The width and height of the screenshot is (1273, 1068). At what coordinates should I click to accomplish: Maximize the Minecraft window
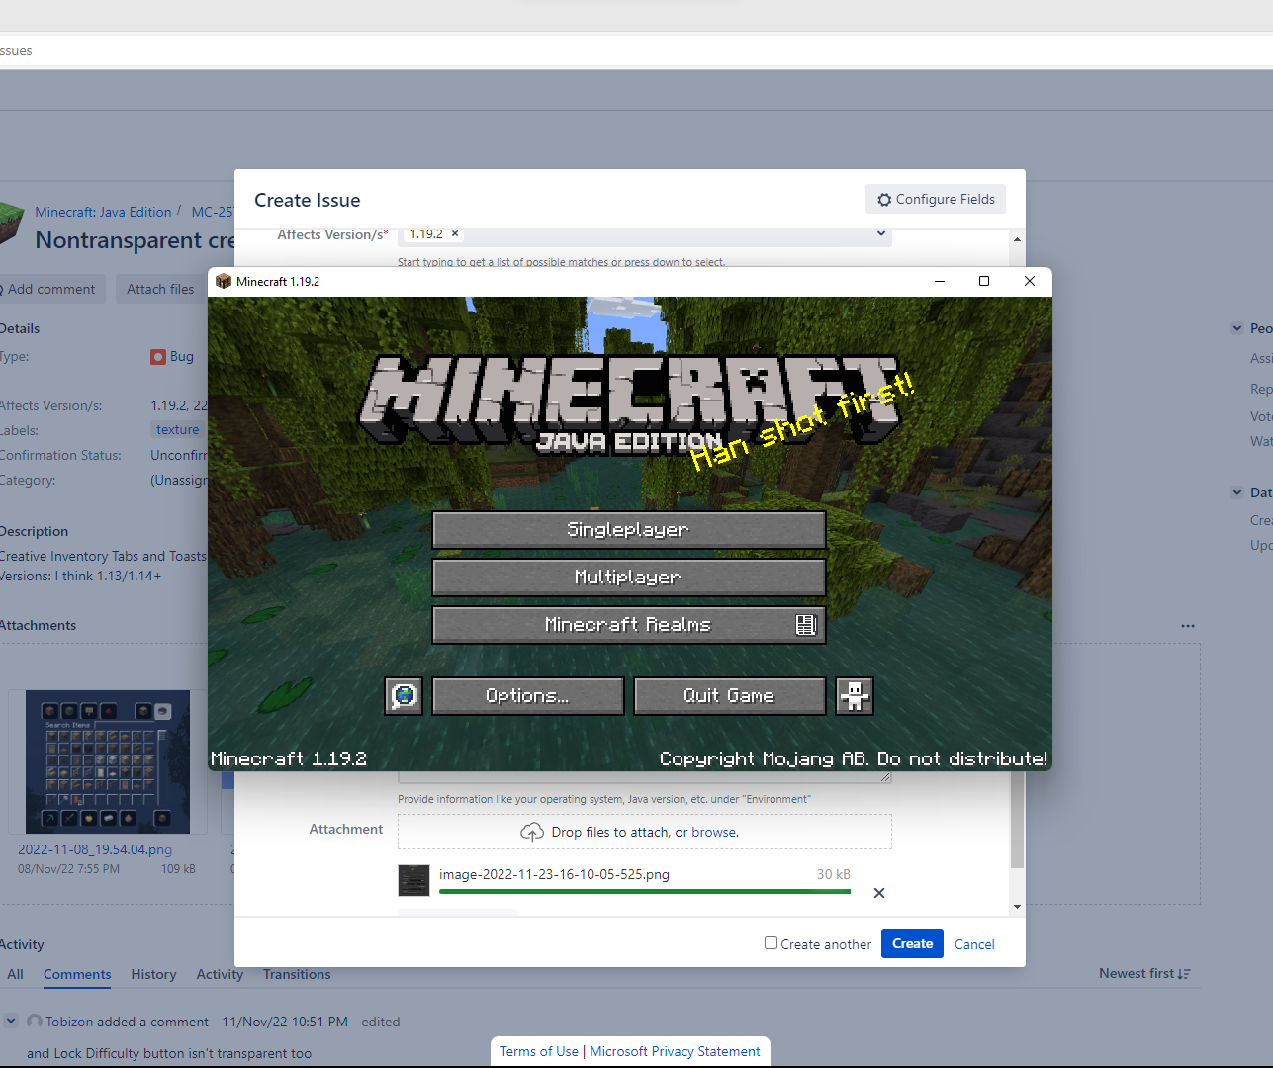point(984,281)
